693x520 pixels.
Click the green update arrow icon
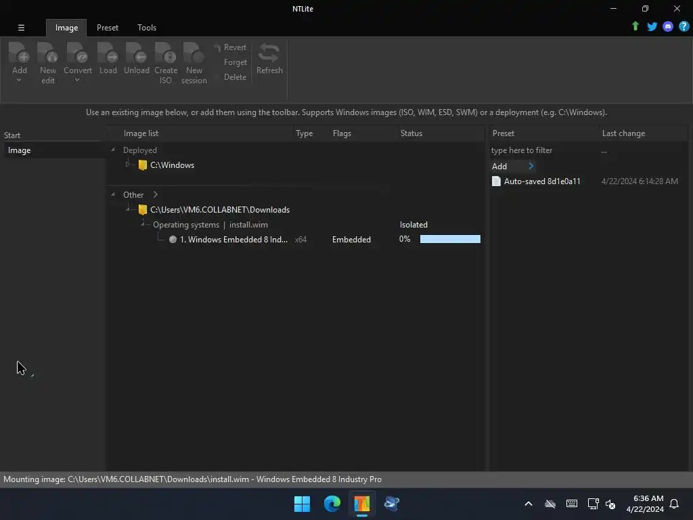tap(635, 26)
